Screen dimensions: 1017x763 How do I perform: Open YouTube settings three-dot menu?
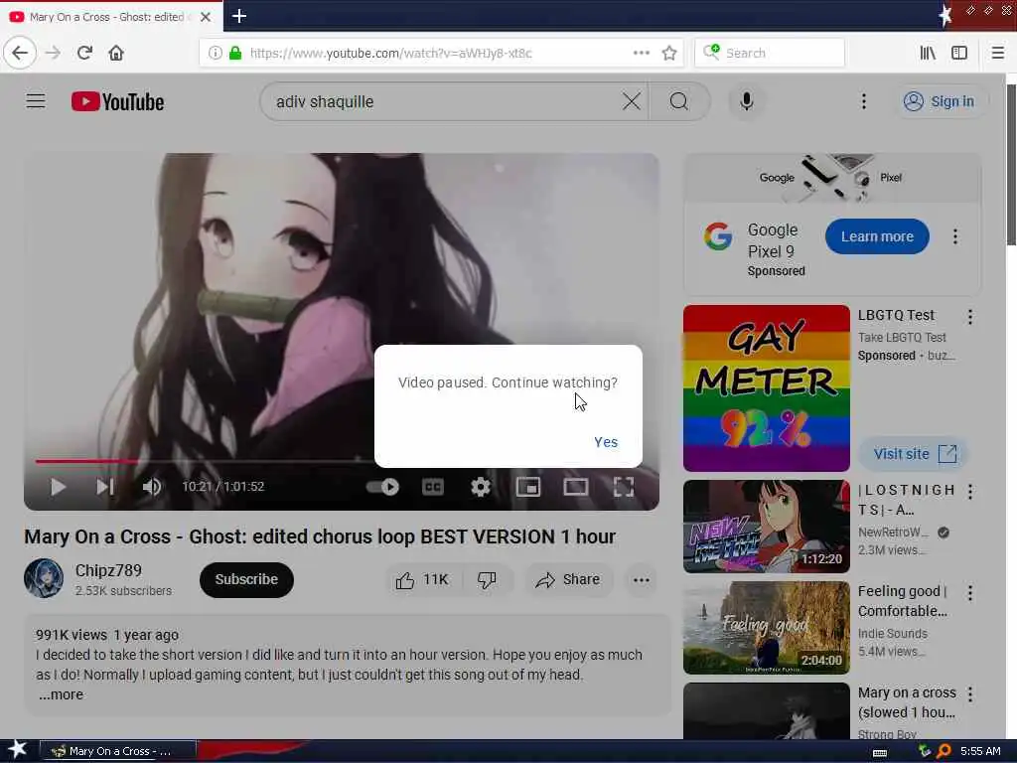[x=863, y=101]
